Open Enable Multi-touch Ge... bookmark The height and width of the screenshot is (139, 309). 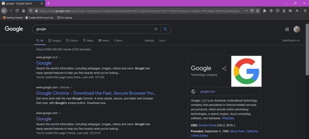(x=40, y=18)
